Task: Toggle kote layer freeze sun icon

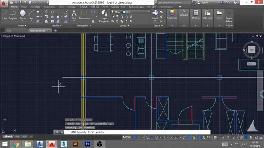Action: tap(116, 12)
